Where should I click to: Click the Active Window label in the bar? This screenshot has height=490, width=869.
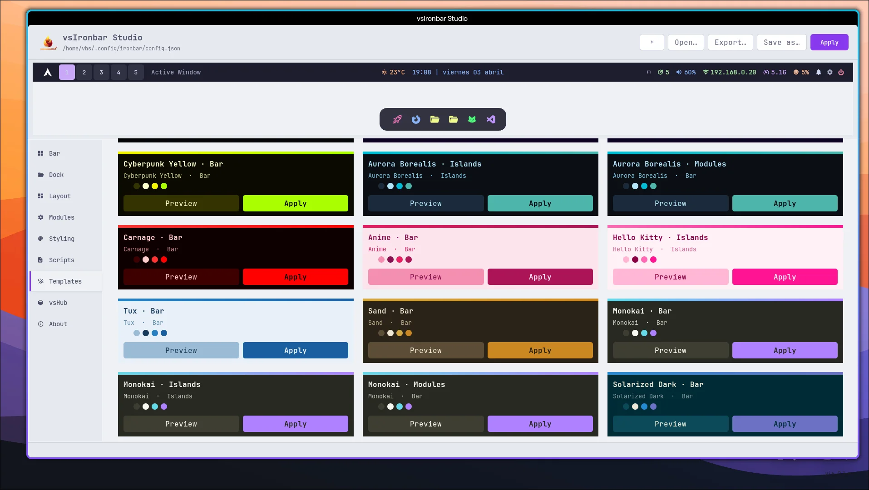[176, 72]
